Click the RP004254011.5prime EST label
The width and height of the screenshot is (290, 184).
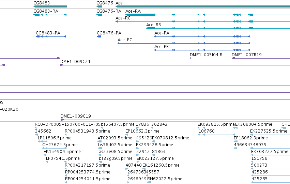(x=88, y=179)
